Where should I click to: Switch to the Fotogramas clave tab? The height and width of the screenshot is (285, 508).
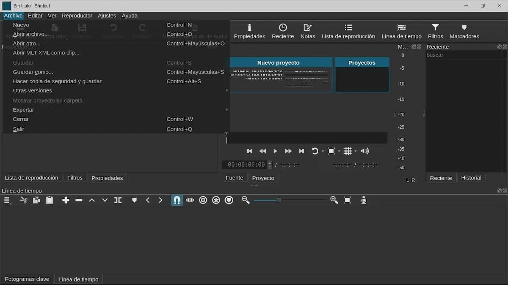pyautogui.click(x=27, y=279)
